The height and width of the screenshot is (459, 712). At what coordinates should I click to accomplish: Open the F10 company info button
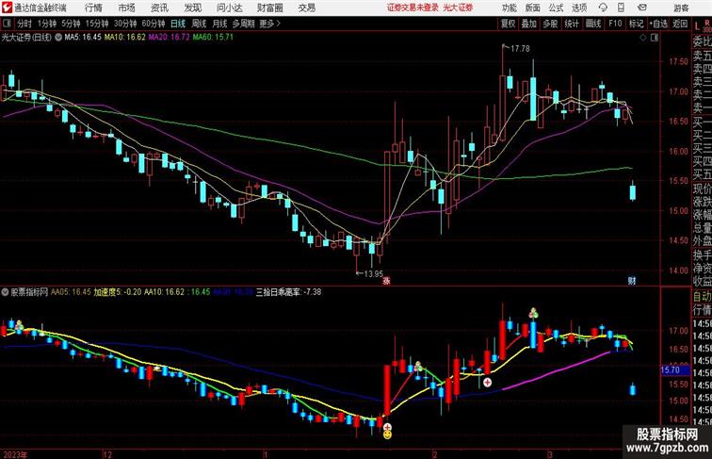coord(615,24)
